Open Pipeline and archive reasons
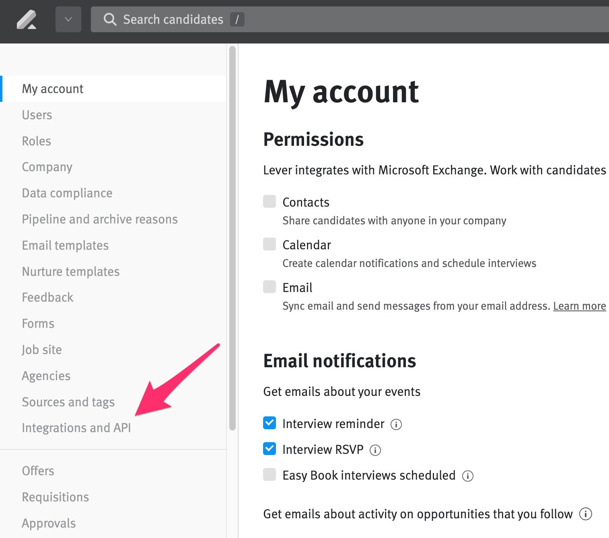Viewport: 609px width, 538px height. pyautogui.click(x=100, y=219)
